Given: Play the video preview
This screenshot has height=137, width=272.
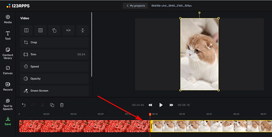Looking at the screenshot, I should [161, 105].
